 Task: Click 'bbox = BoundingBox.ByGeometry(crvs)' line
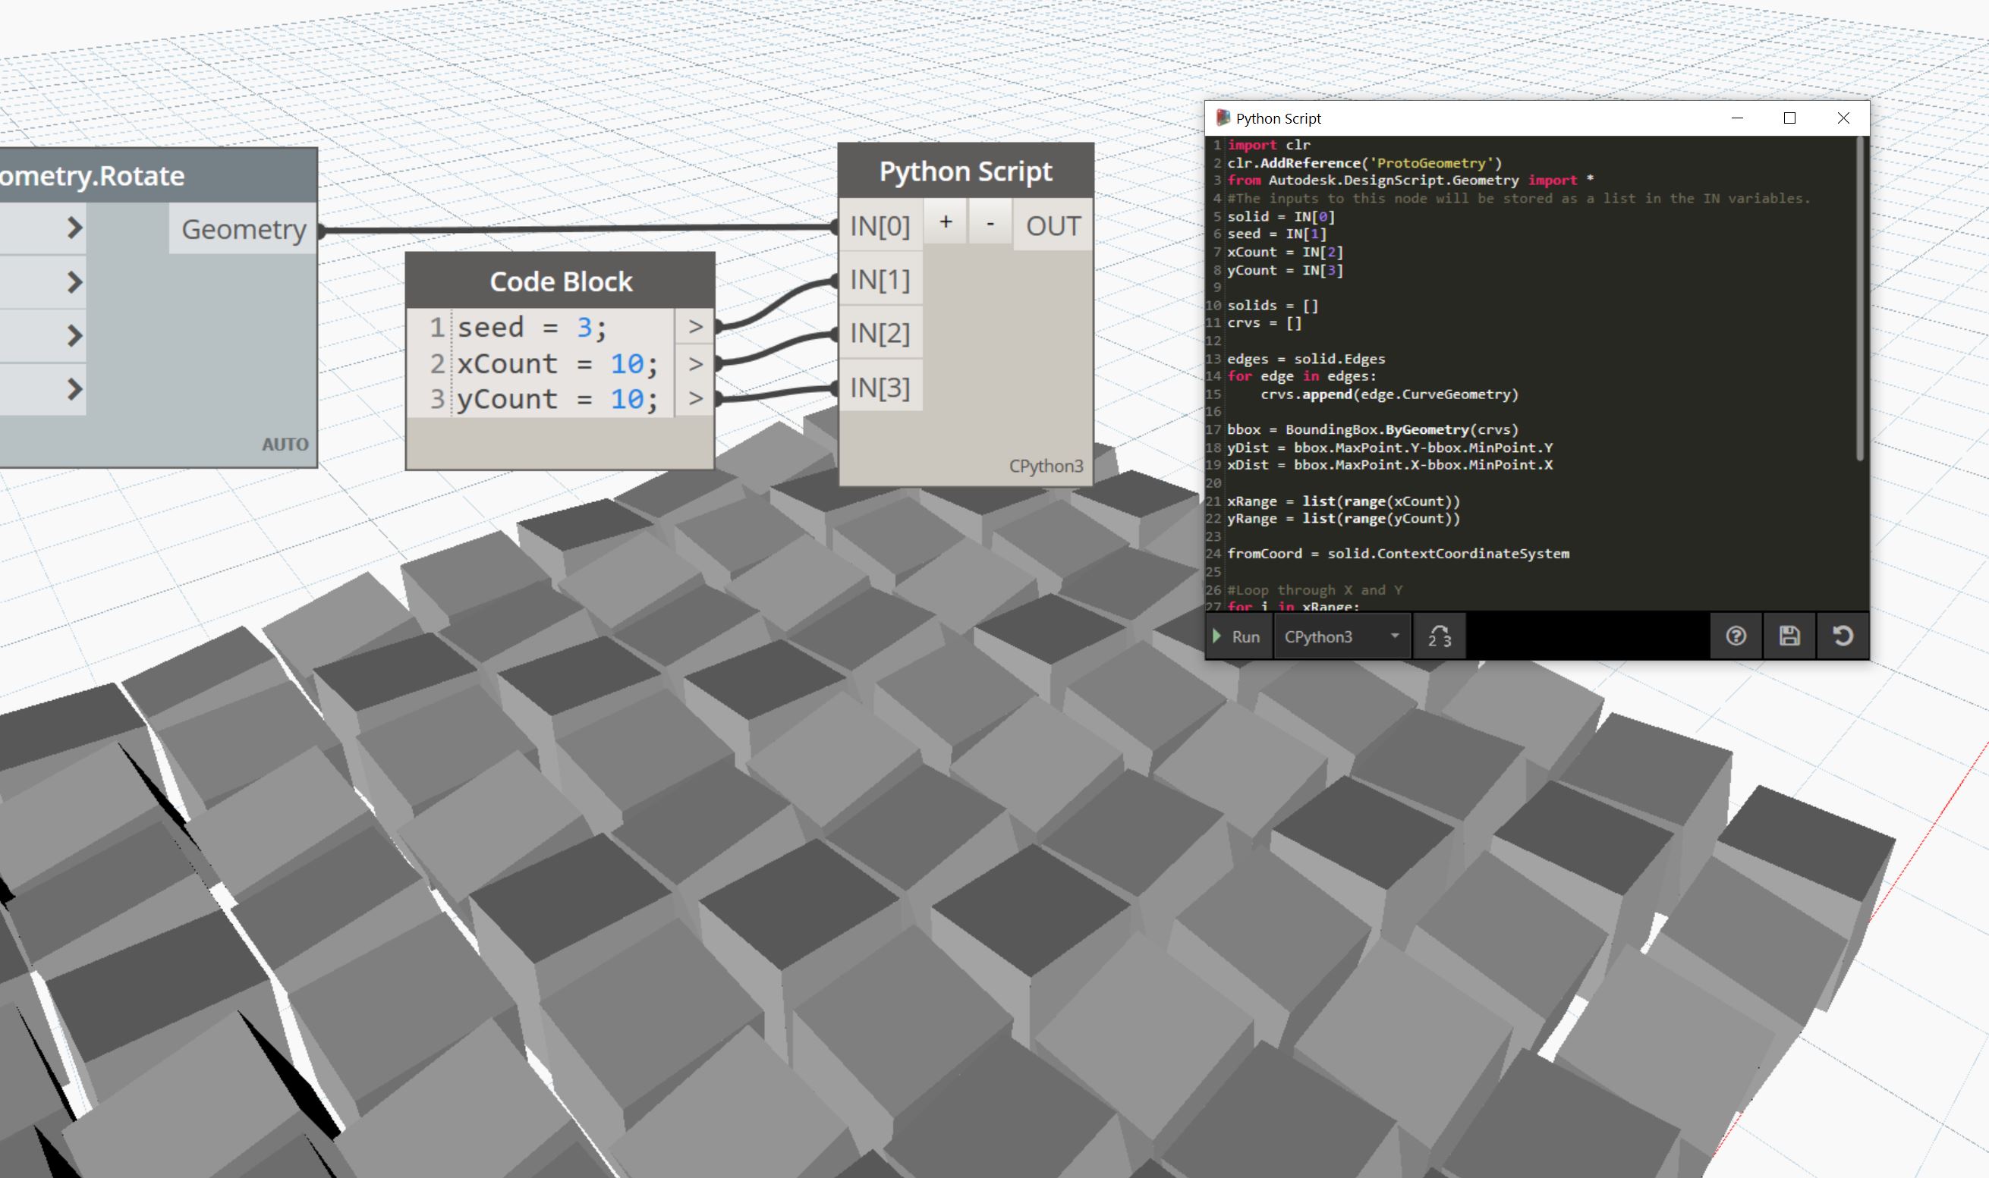(x=1373, y=429)
